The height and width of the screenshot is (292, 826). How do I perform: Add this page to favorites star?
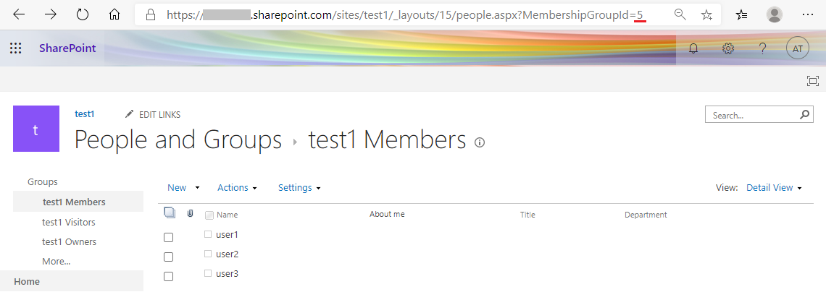point(707,14)
